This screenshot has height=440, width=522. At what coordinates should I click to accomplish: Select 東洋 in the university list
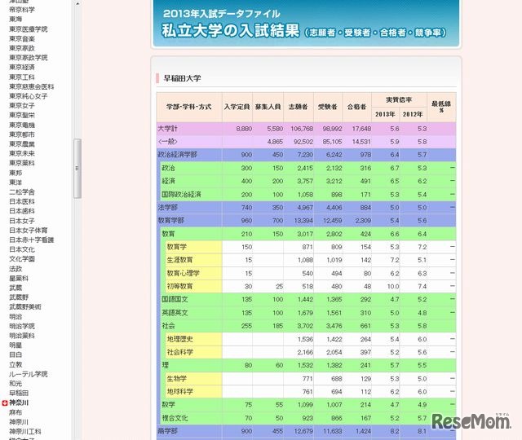[15, 183]
